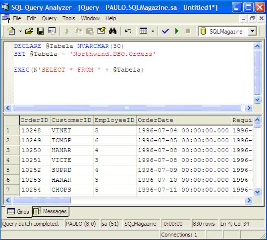
Task: Click the results grid horizontal scroll left arrow
Action: 8,200
